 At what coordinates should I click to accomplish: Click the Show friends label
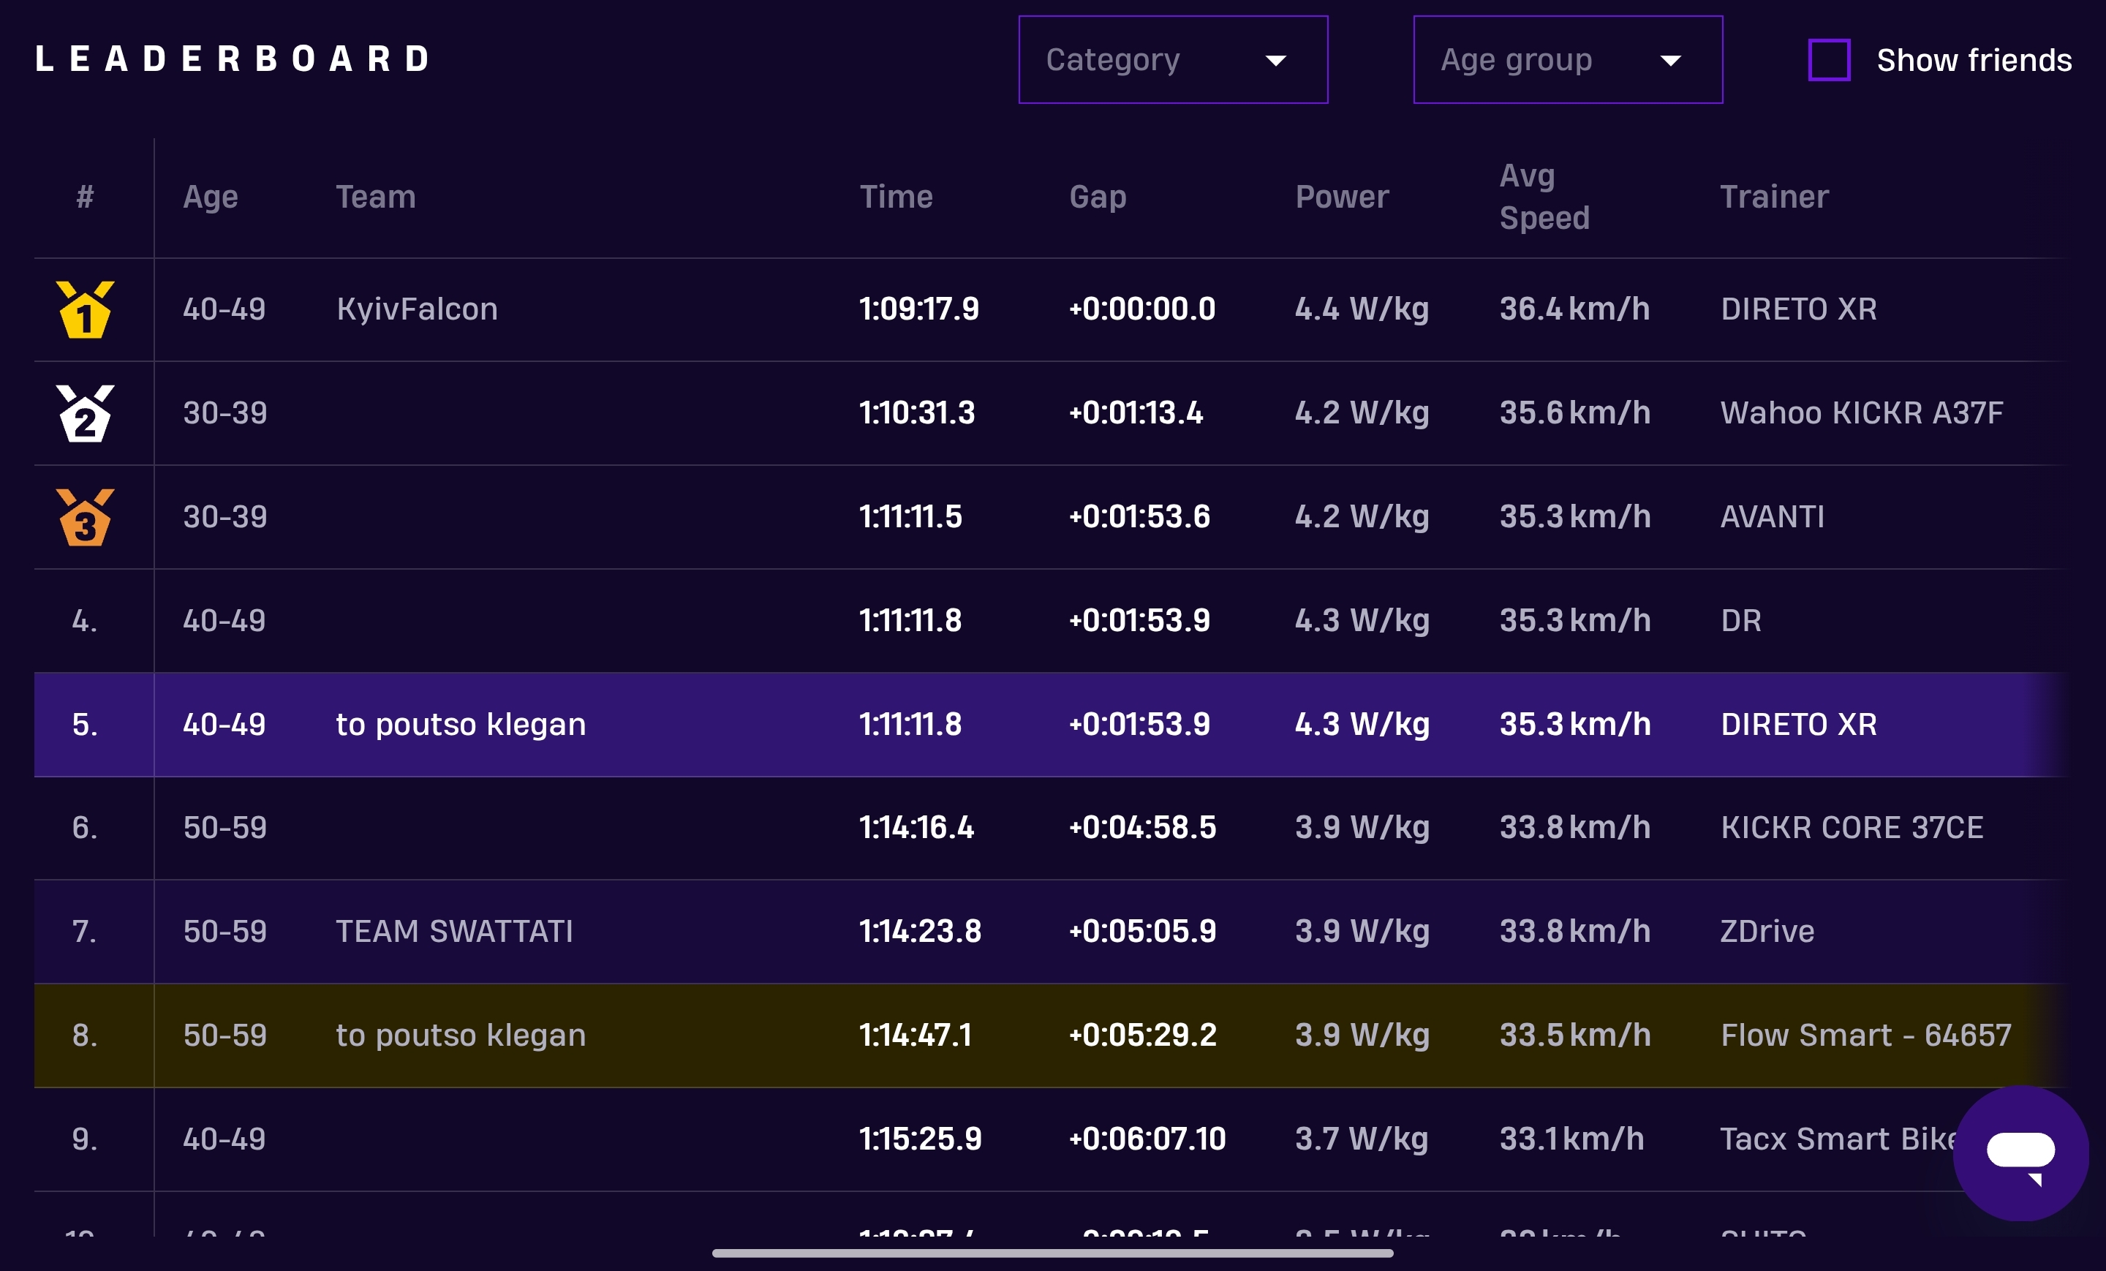(1974, 60)
